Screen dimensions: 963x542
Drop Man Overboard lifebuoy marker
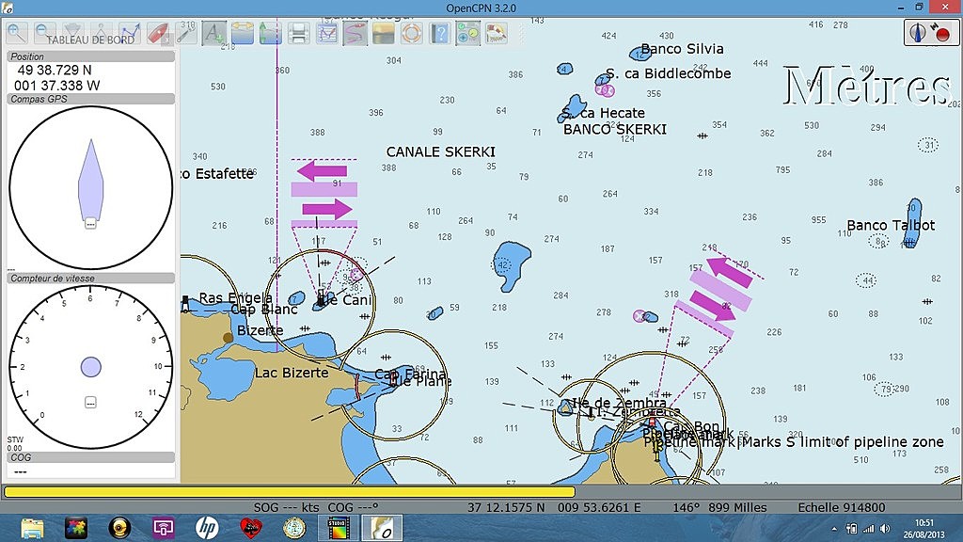pyautogui.click(x=412, y=33)
